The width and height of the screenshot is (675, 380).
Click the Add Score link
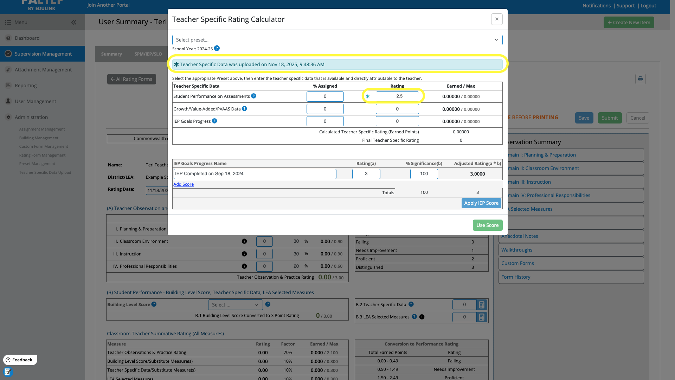coord(184,184)
